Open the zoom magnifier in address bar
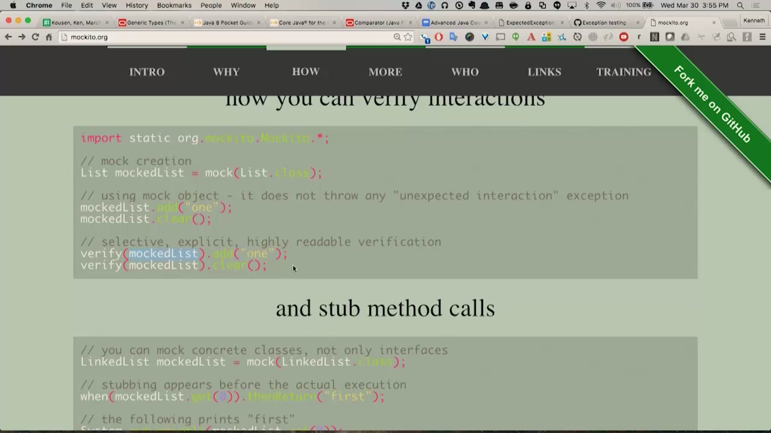This screenshot has height=433, width=771. 397,37
